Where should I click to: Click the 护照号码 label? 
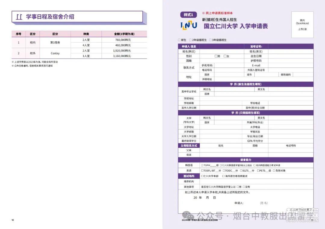coord(256,61)
